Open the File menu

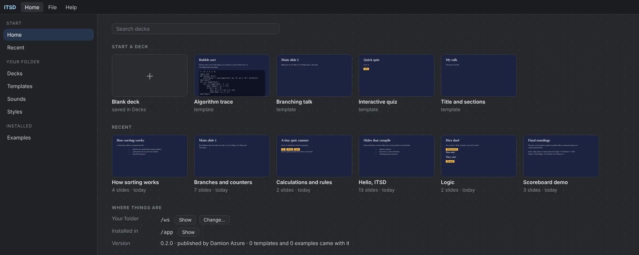coord(52,7)
